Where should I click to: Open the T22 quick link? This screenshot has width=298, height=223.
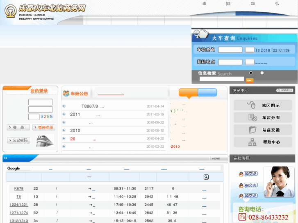click(x=274, y=50)
